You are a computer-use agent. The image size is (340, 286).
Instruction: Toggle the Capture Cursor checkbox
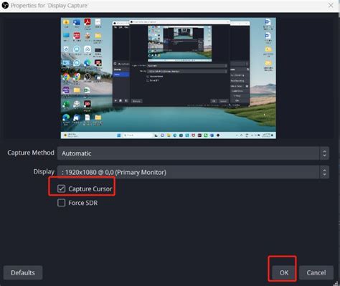pyautogui.click(x=61, y=189)
